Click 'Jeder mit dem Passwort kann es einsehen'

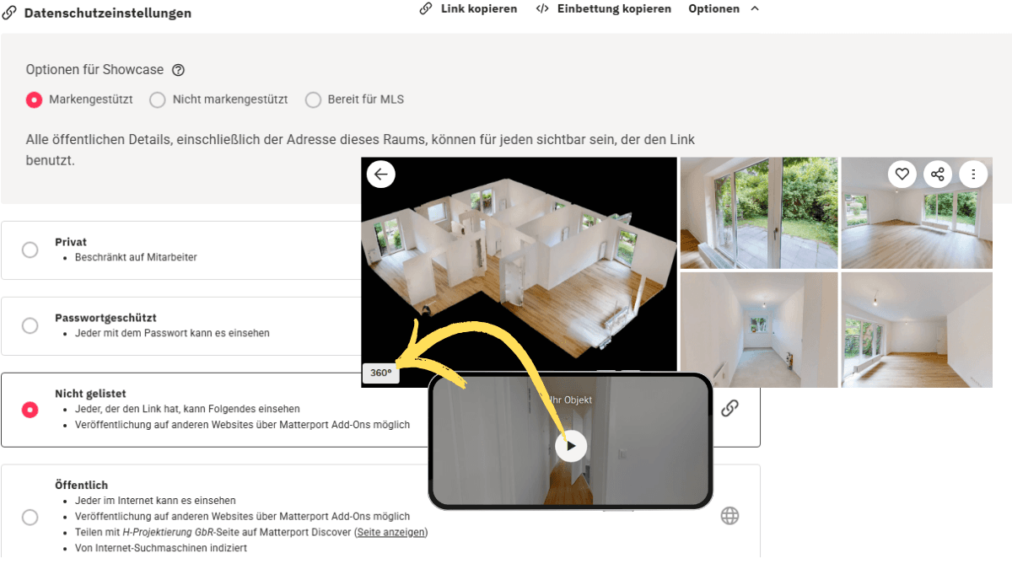click(172, 333)
